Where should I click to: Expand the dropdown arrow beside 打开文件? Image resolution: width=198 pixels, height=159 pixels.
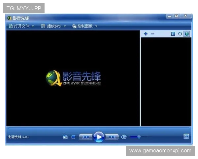(x=33, y=26)
